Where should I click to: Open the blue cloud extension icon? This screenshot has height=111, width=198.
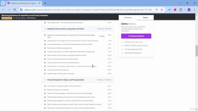pyautogui.click(x=170, y=10)
